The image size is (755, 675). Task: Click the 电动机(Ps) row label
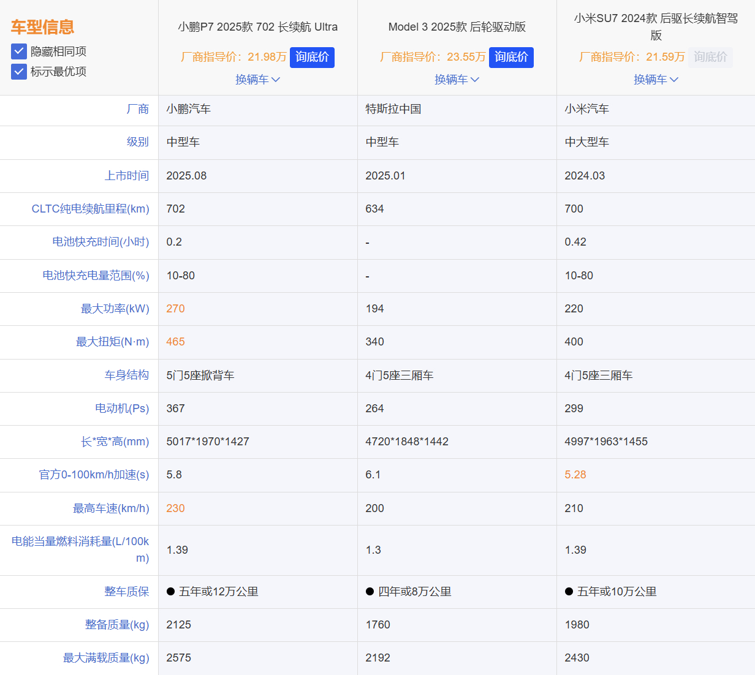(122, 409)
